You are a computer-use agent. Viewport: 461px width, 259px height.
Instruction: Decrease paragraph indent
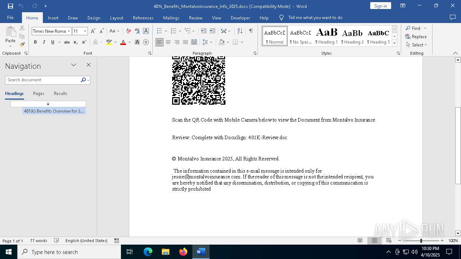[x=204, y=31]
